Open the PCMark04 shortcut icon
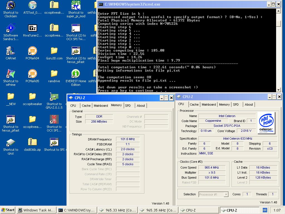This screenshot has height=214, width=285. click(32, 51)
